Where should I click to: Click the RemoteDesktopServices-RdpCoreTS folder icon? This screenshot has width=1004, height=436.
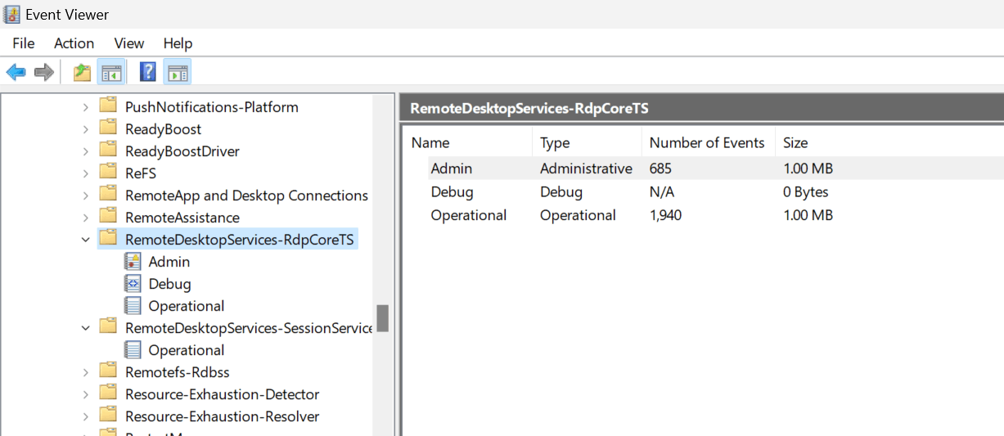[108, 239]
